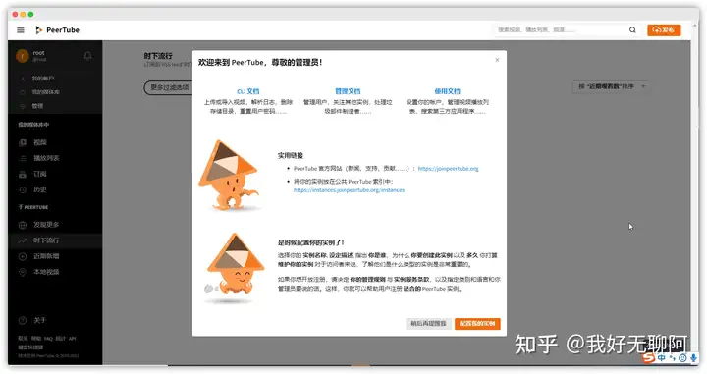Click the 历史 history clock icon
707x374 pixels.
pos(22,190)
